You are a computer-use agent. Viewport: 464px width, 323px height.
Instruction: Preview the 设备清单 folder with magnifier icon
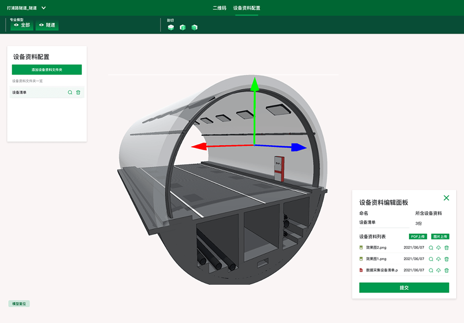pyautogui.click(x=70, y=92)
